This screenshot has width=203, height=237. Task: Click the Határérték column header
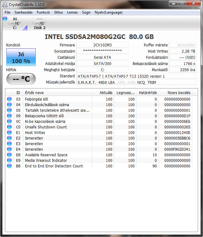tap(147, 93)
